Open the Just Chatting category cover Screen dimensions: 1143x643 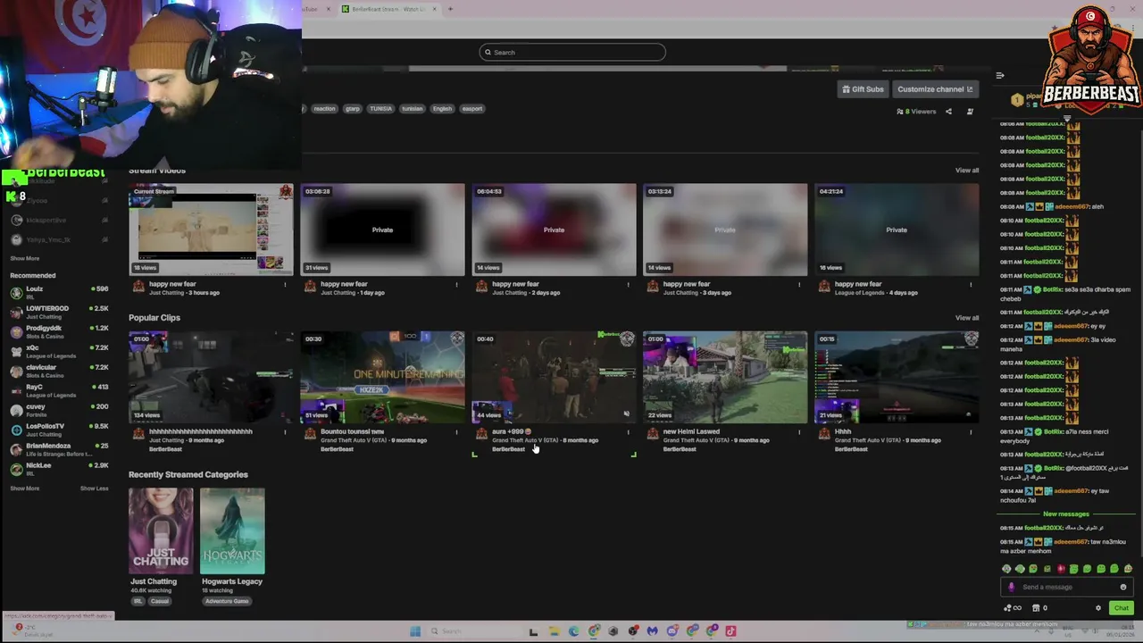161,530
